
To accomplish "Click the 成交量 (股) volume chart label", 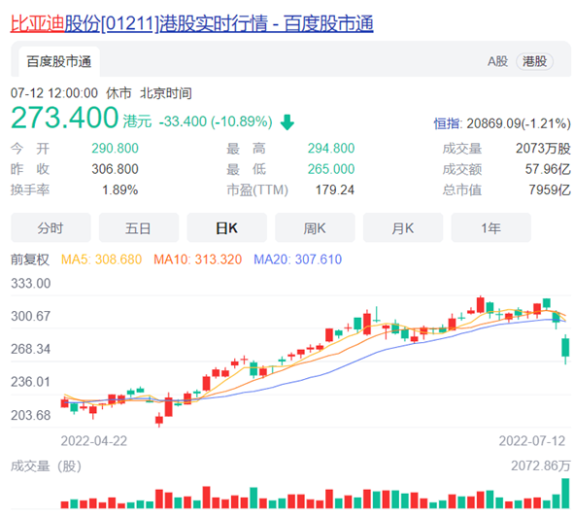I will coord(46,466).
